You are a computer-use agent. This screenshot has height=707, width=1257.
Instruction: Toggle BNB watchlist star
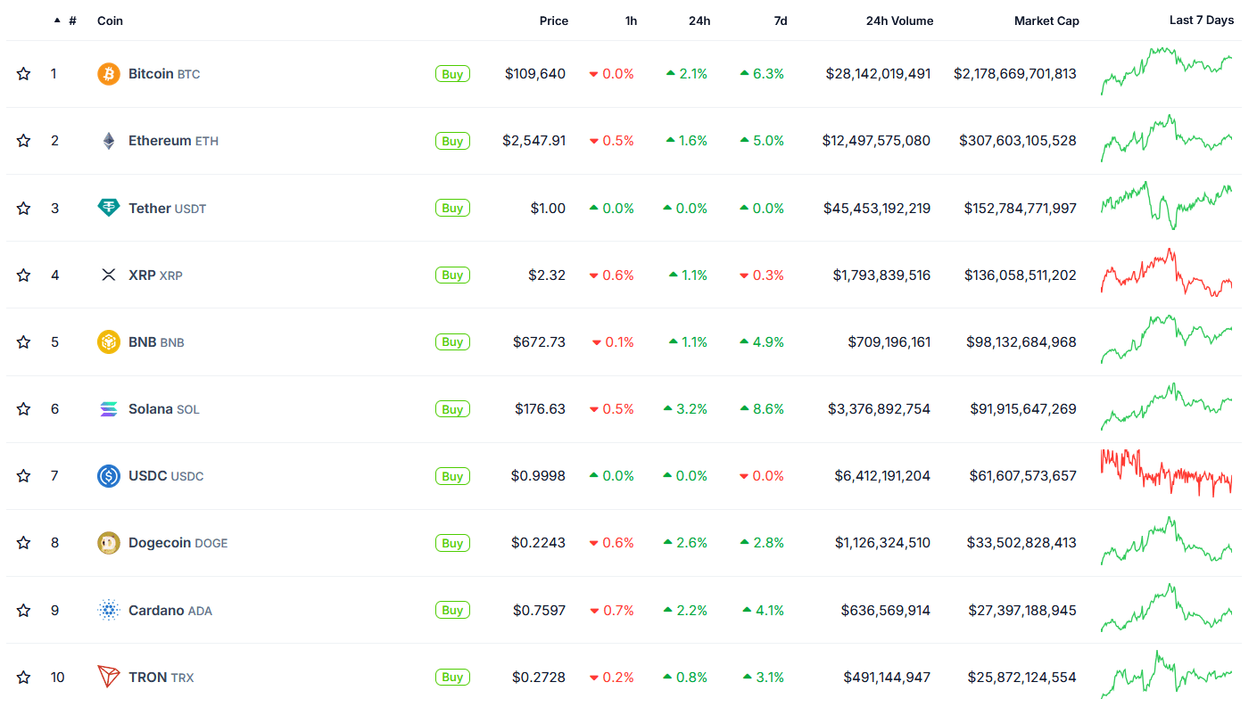point(24,341)
